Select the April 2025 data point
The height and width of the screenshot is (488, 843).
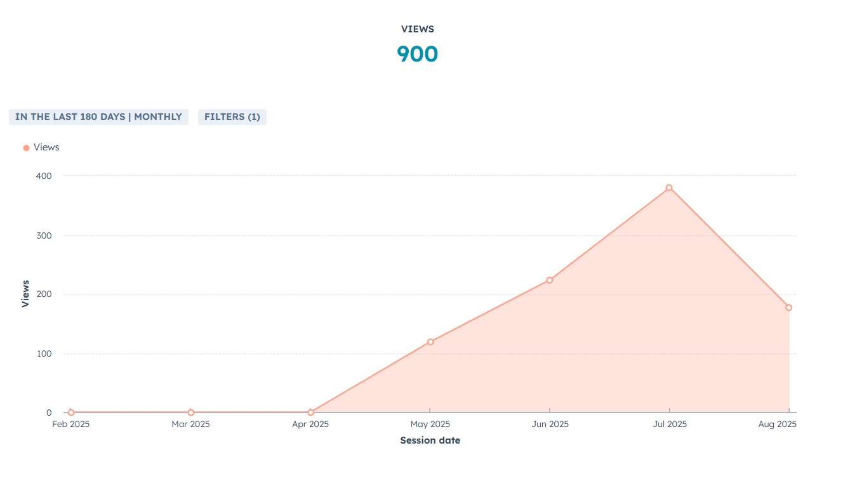point(310,412)
